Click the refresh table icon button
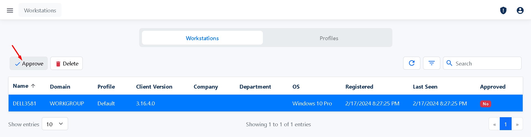The height and width of the screenshot is (137, 531). click(x=411, y=63)
